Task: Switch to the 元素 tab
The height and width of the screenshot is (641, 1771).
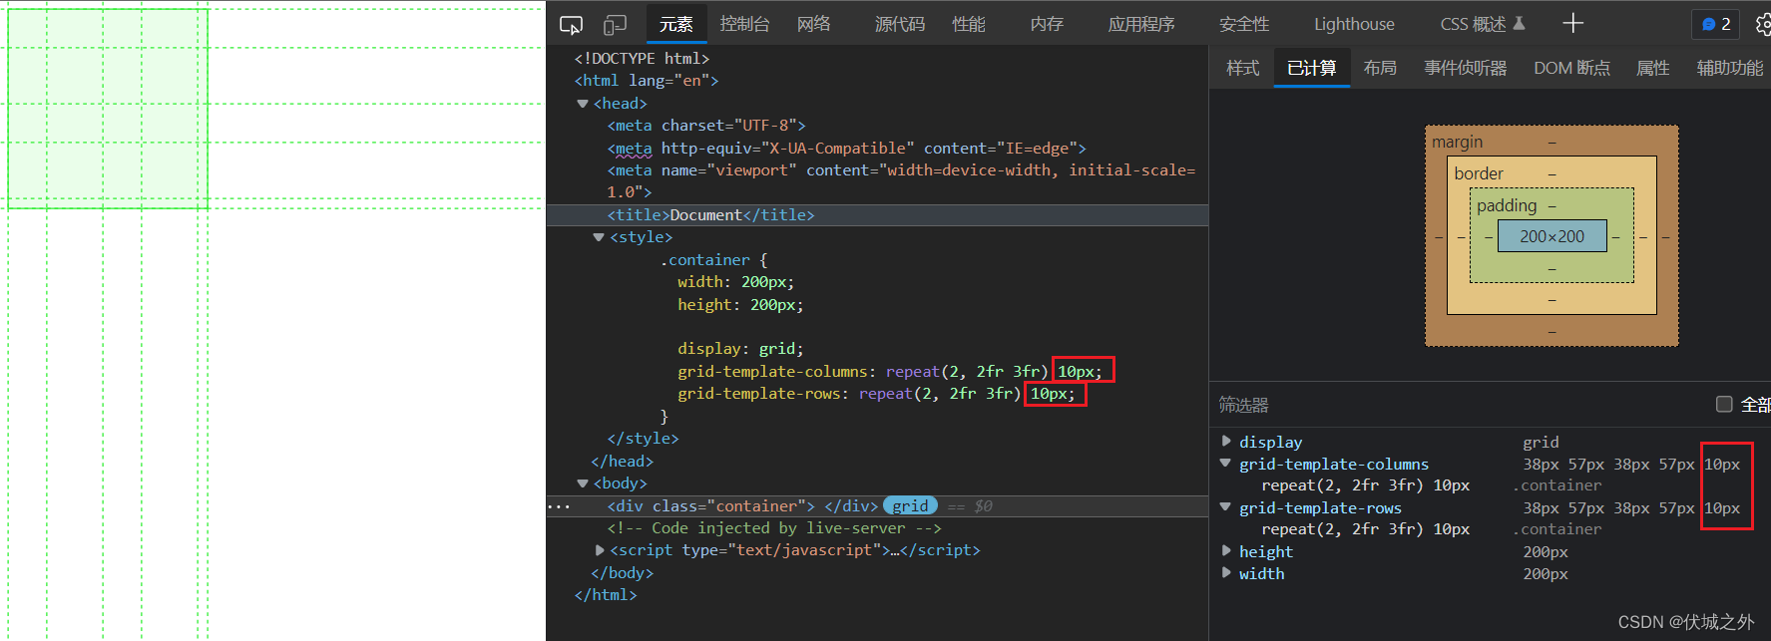Action: pos(675,24)
